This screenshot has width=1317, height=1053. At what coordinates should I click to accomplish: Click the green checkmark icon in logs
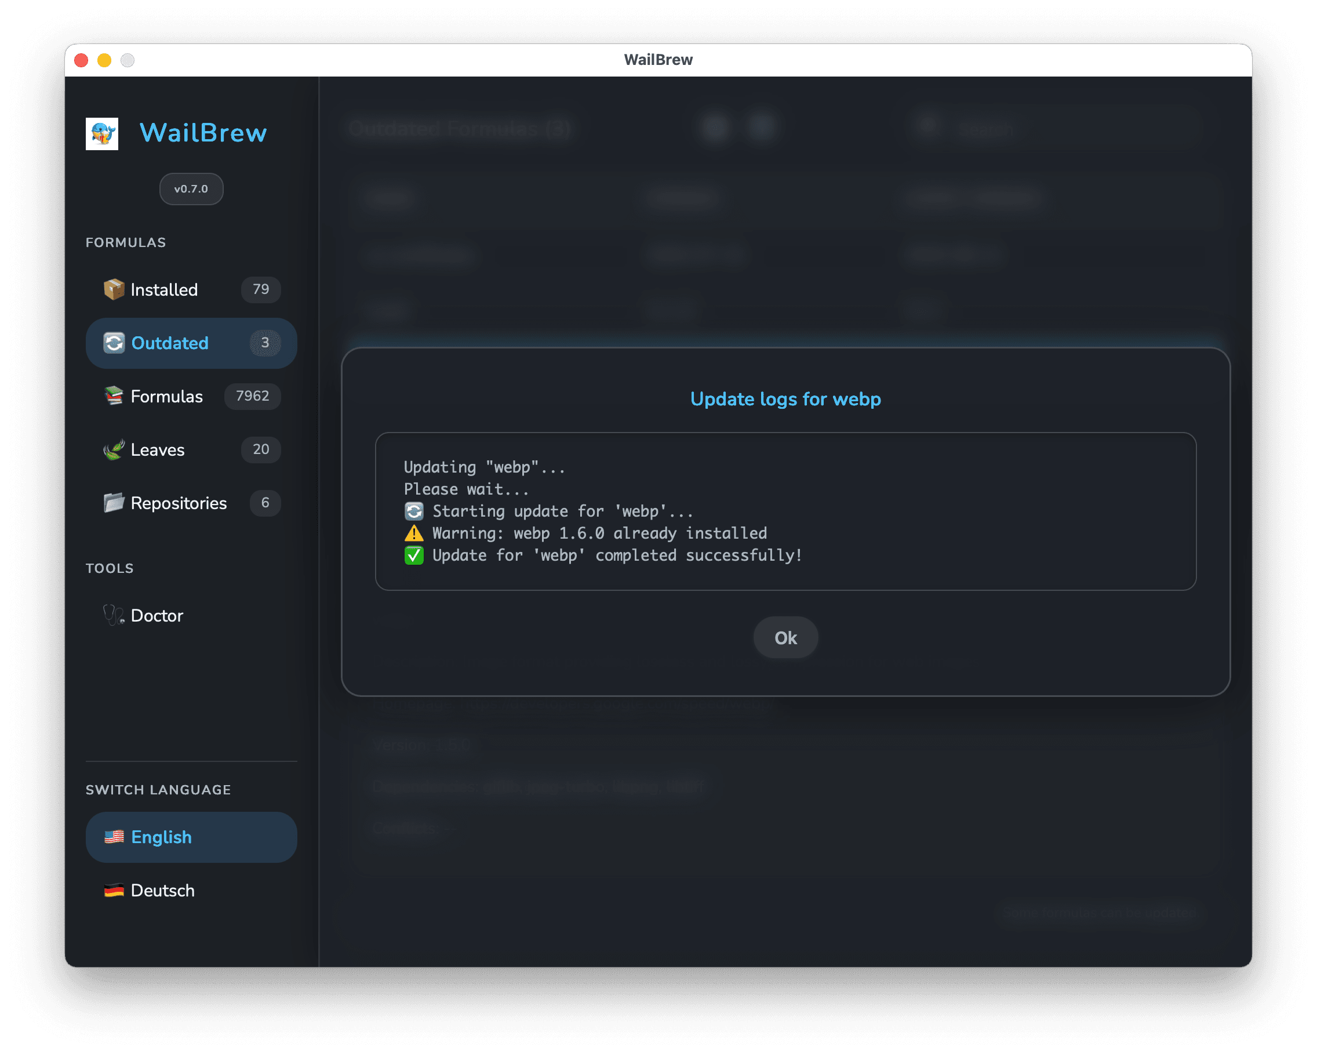click(x=413, y=555)
